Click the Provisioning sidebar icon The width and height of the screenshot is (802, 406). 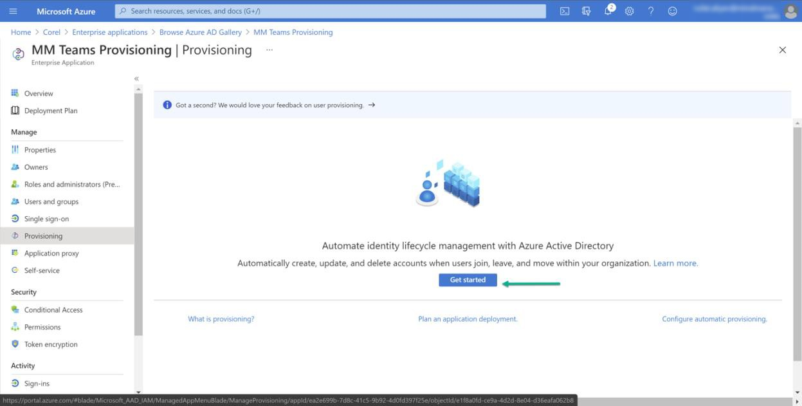(15, 236)
